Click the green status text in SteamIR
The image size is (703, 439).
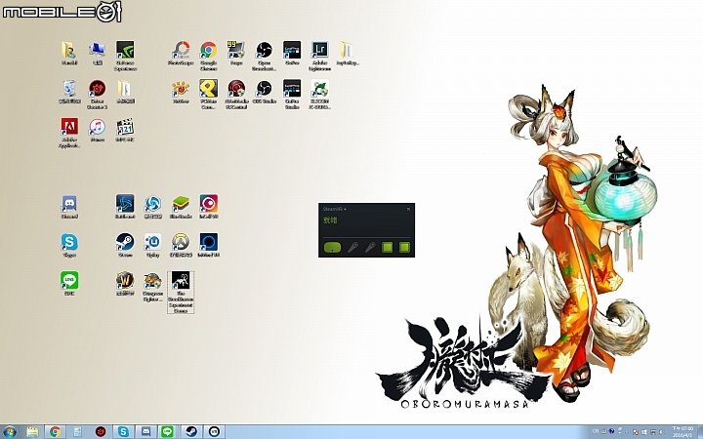point(330,220)
